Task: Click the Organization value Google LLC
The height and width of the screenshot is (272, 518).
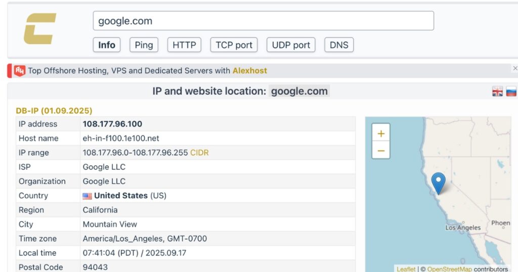Action: tap(104, 181)
